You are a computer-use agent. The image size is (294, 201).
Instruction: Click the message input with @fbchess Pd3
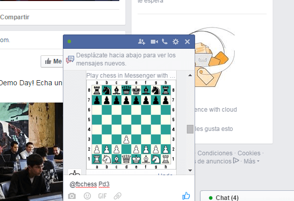[129, 184]
